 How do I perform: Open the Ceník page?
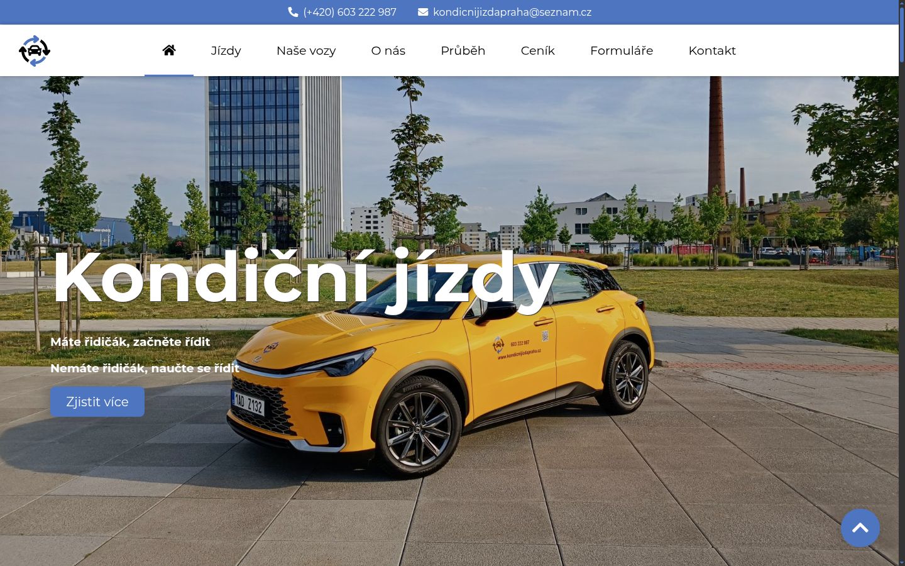[538, 50]
